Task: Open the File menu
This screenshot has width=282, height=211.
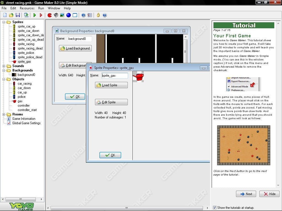Action: pos(4,8)
